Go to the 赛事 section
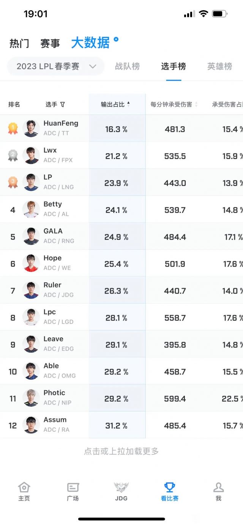Viewport: 243px width, 525px height. point(50,44)
